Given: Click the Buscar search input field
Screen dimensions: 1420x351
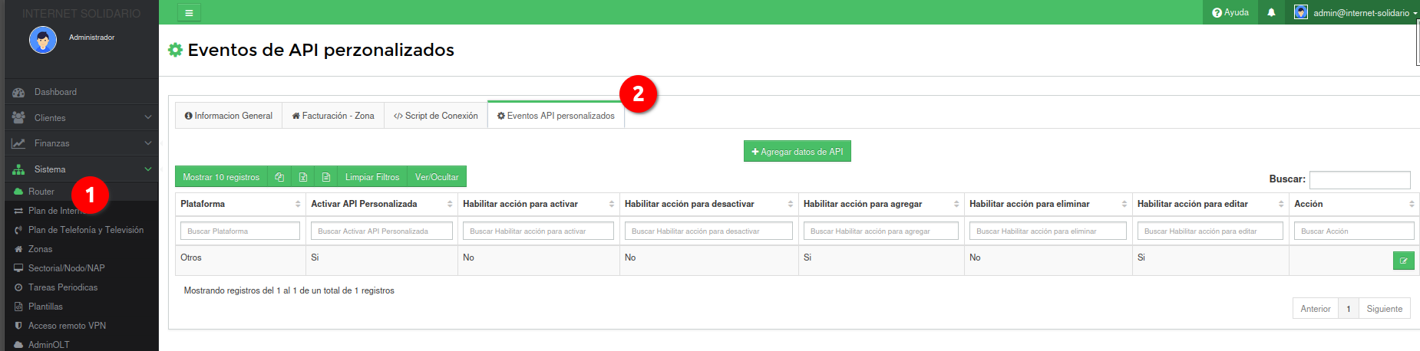Looking at the screenshot, I should click(1359, 179).
